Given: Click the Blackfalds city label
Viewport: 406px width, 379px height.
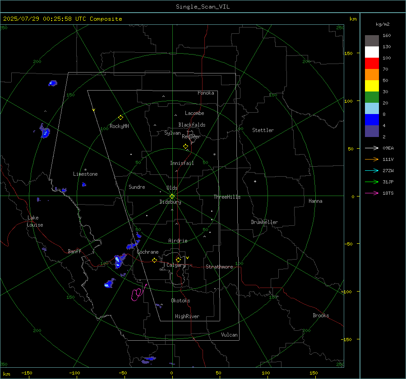Looking at the screenshot, I should 192,125.
